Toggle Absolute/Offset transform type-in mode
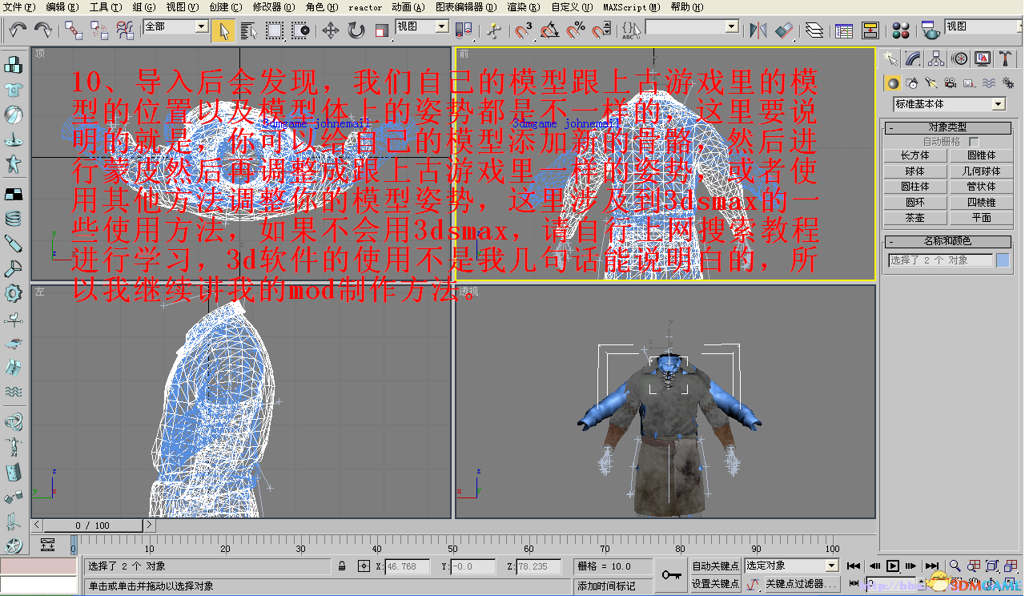The image size is (1025, 596). click(364, 566)
